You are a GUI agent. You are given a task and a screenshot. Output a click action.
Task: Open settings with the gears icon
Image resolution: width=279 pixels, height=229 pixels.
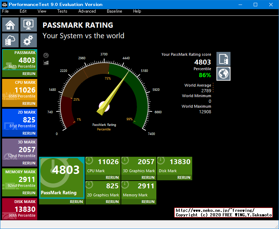click(x=28, y=40)
